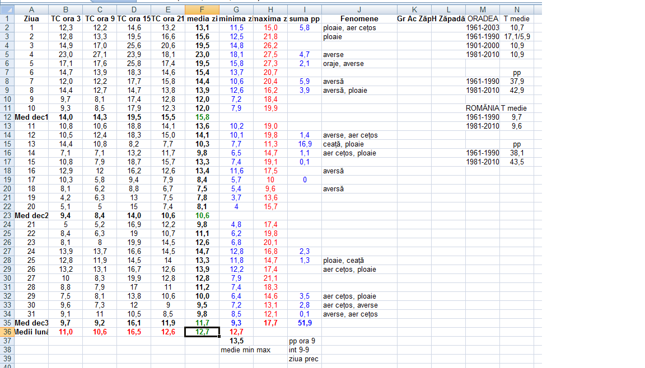This screenshot has width=645, height=368.
Task: Click the 'pp ora 9' cell
Action: (x=305, y=341)
